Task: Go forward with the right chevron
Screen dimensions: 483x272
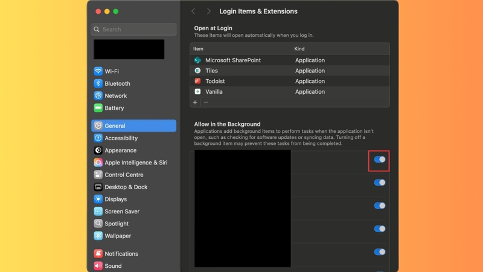Action: [208, 11]
